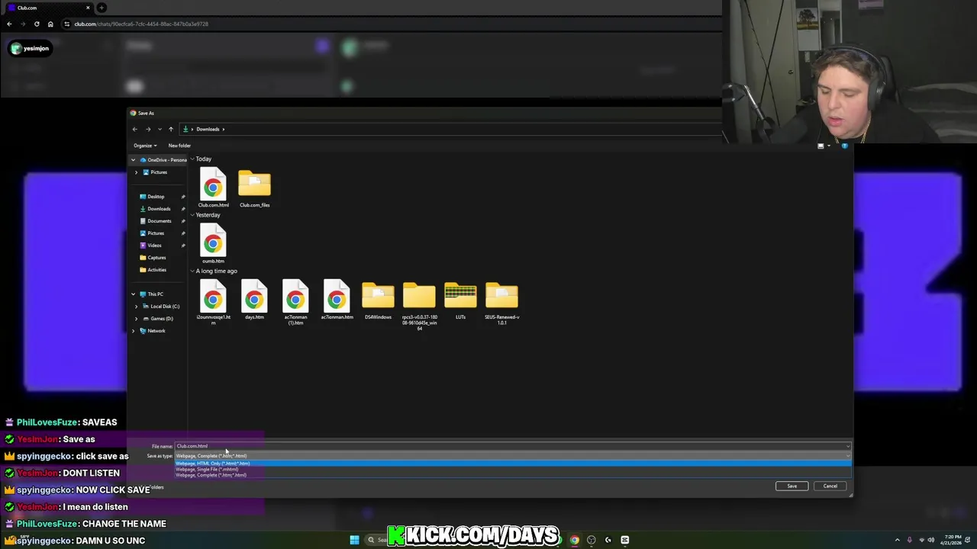Screen dimensions: 977x549
Task: Open the yesimjon profile on Club.com
Action: click(x=30, y=48)
